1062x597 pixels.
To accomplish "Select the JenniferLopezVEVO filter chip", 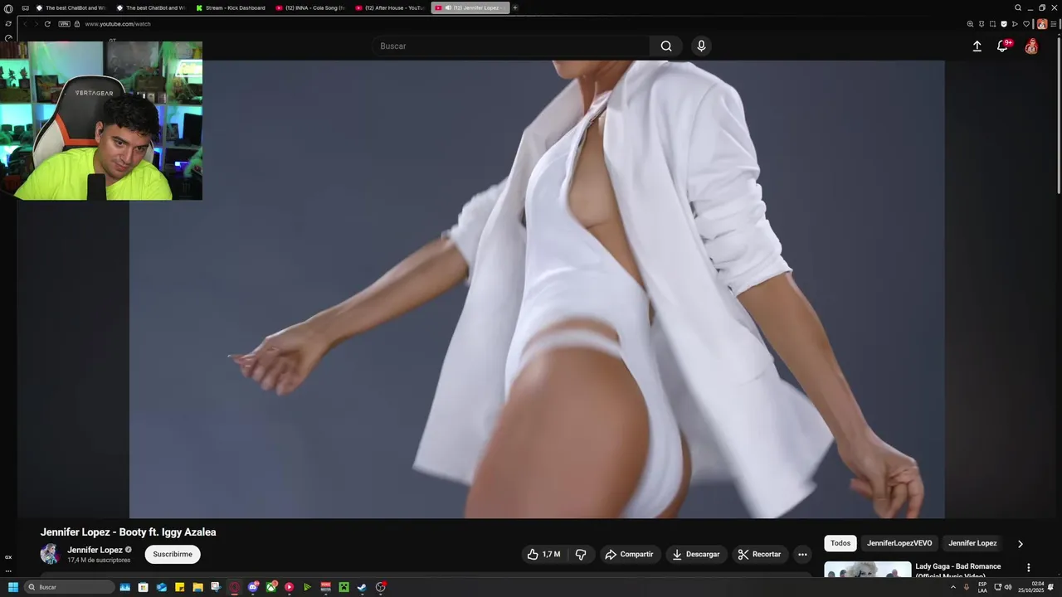I will [899, 543].
